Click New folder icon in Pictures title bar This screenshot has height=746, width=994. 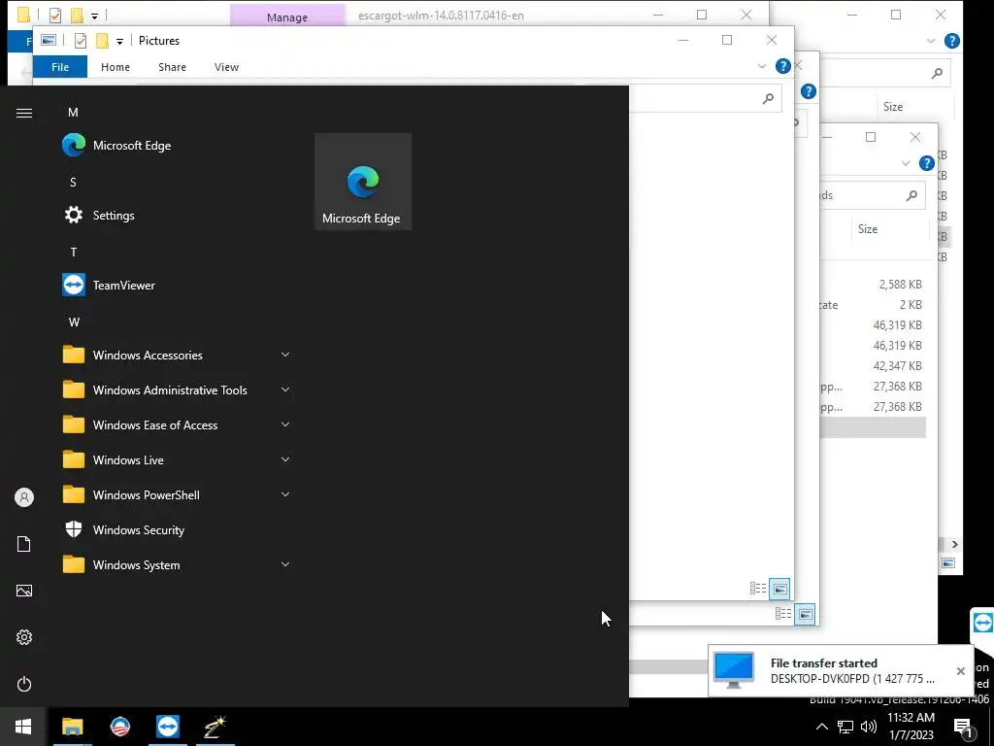(102, 41)
